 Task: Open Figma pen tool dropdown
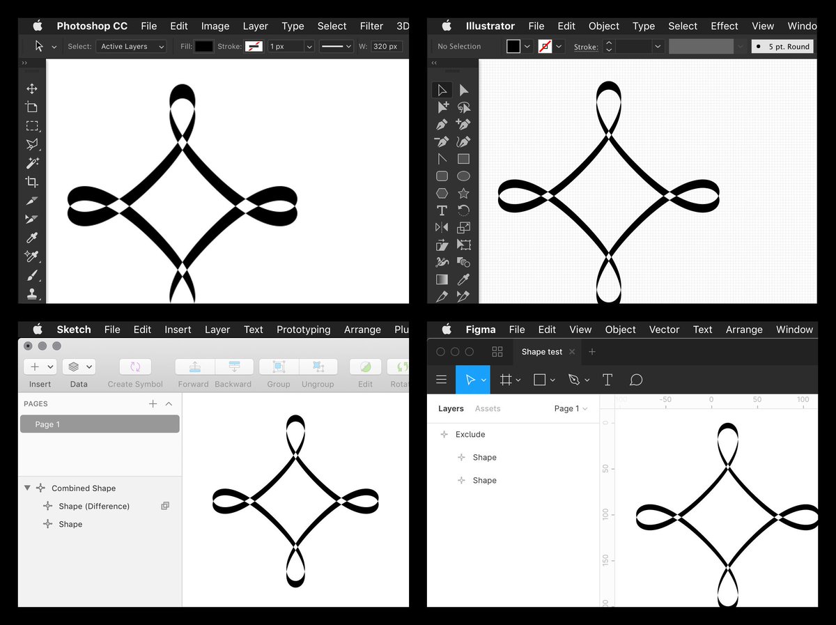click(587, 380)
